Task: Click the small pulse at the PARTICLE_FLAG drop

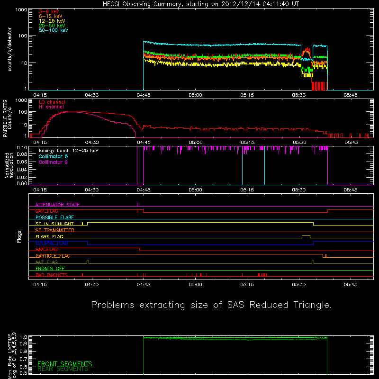Action: (x=325, y=255)
